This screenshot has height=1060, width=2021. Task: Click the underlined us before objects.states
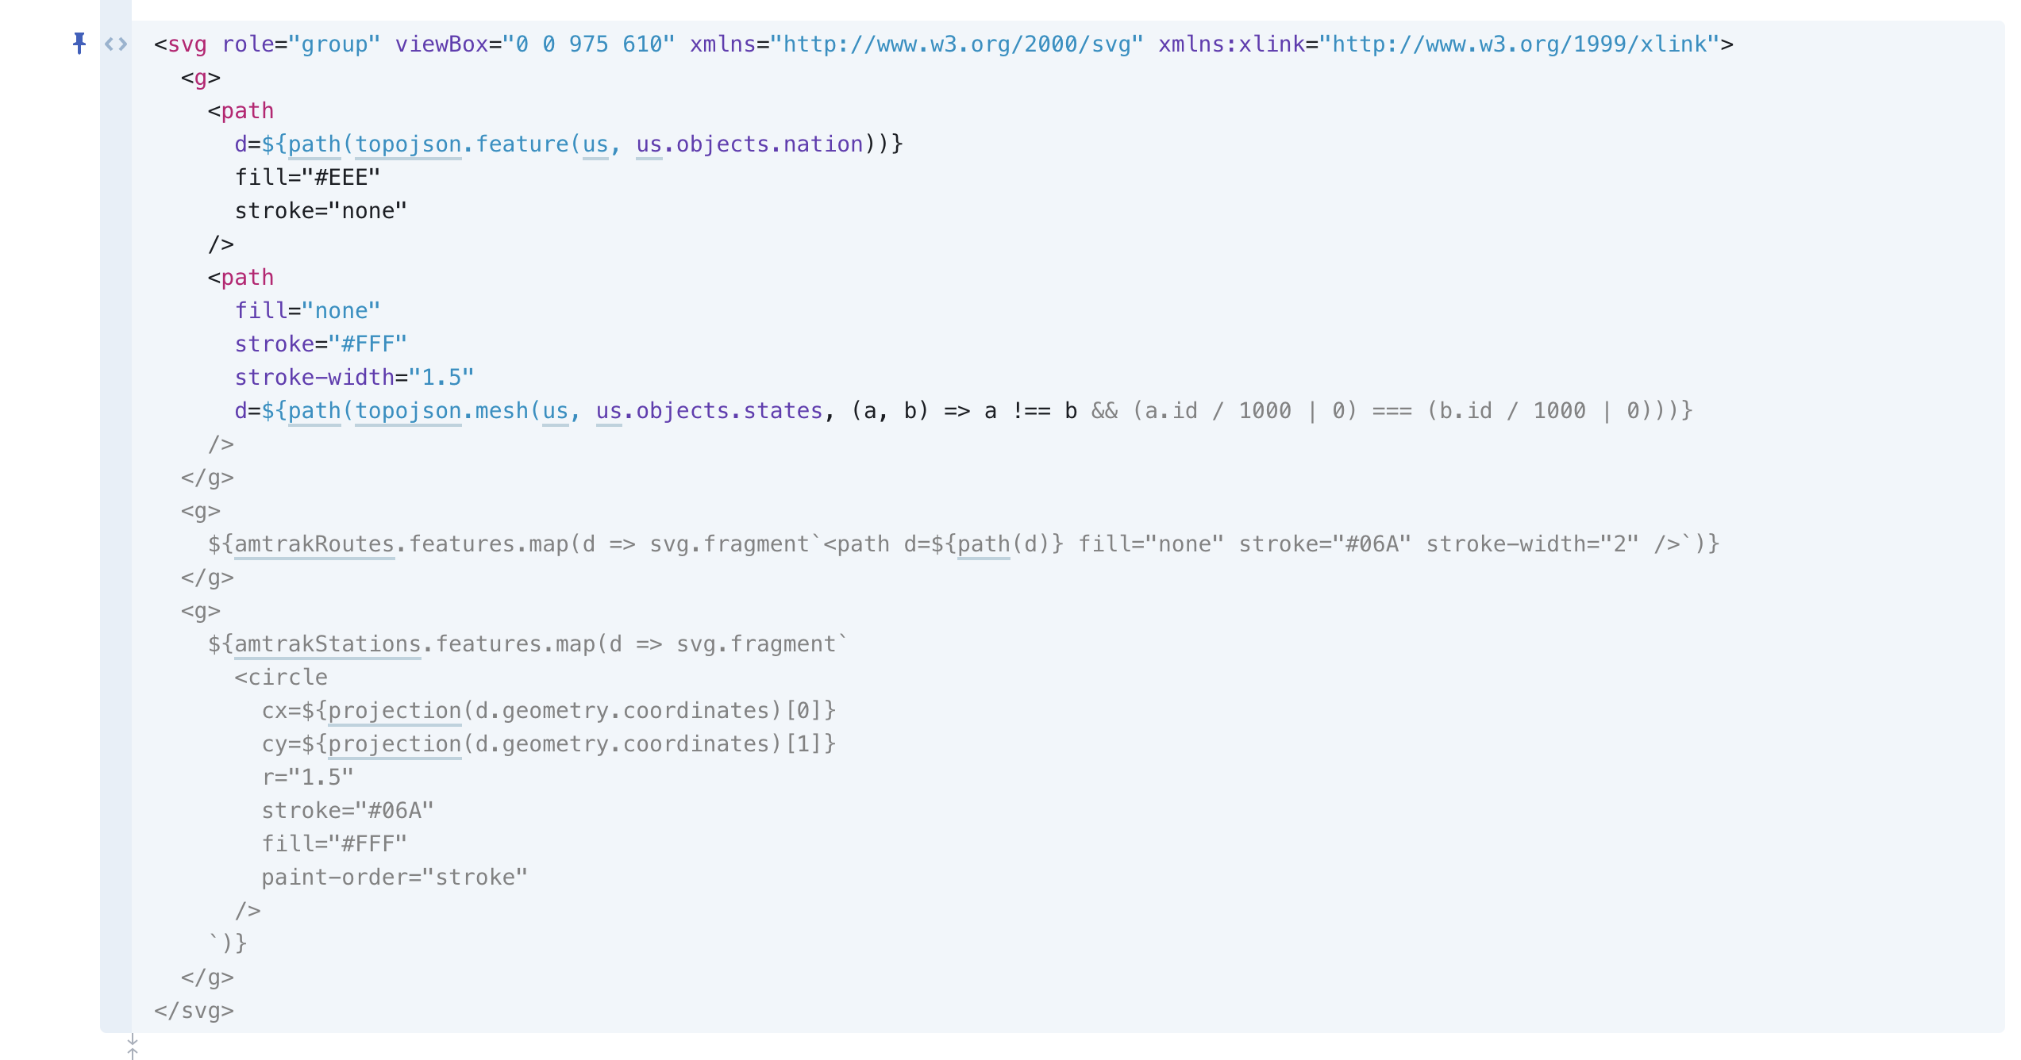[x=609, y=411]
